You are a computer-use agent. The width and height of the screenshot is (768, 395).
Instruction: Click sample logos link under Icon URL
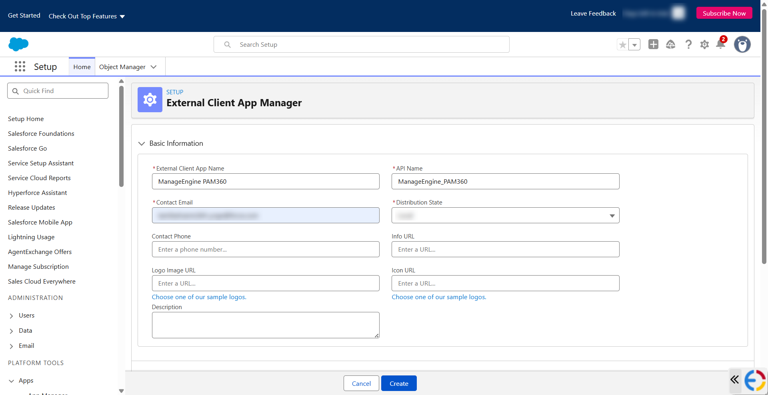[x=439, y=297]
